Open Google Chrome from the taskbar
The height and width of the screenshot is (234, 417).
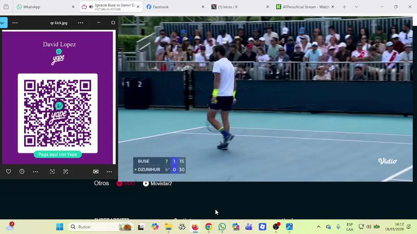click(x=208, y=227)
